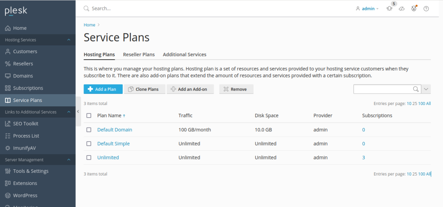Click the Tools & Settings sliders icon
Screen dimensions: 443x207
coord(8,171)
